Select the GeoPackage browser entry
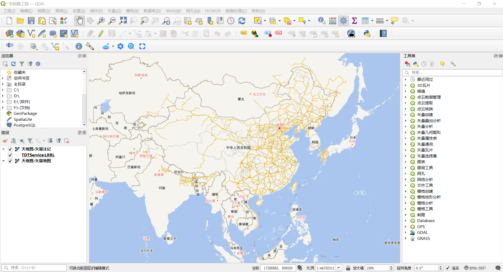Viewport: 503px width, 272px height. pyautogui.click(x=25, y=114)
